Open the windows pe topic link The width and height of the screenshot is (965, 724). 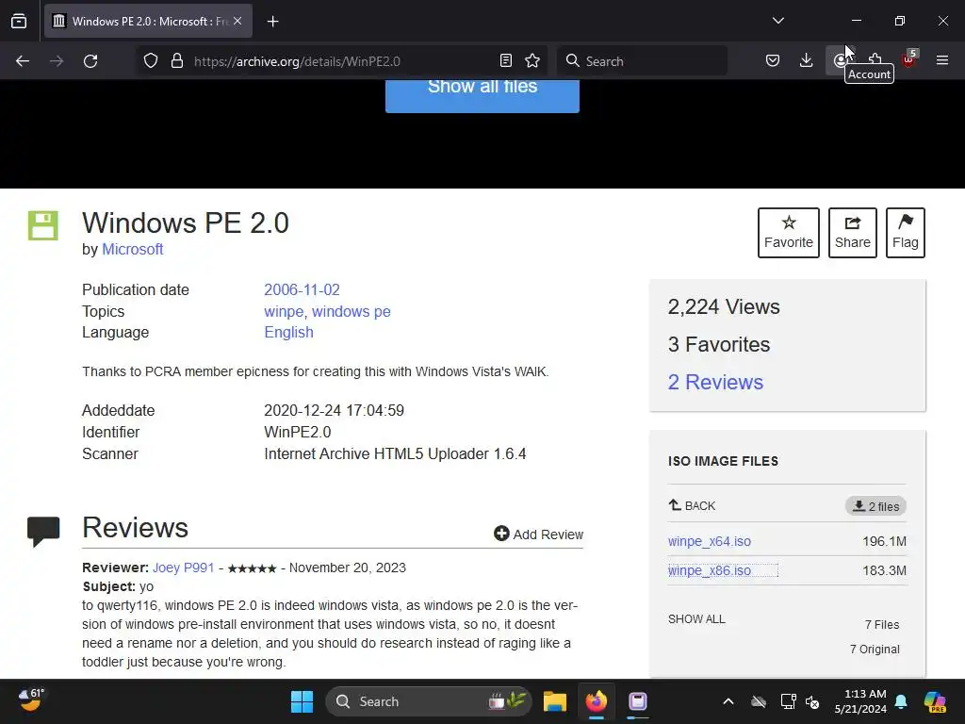point(351,311)
